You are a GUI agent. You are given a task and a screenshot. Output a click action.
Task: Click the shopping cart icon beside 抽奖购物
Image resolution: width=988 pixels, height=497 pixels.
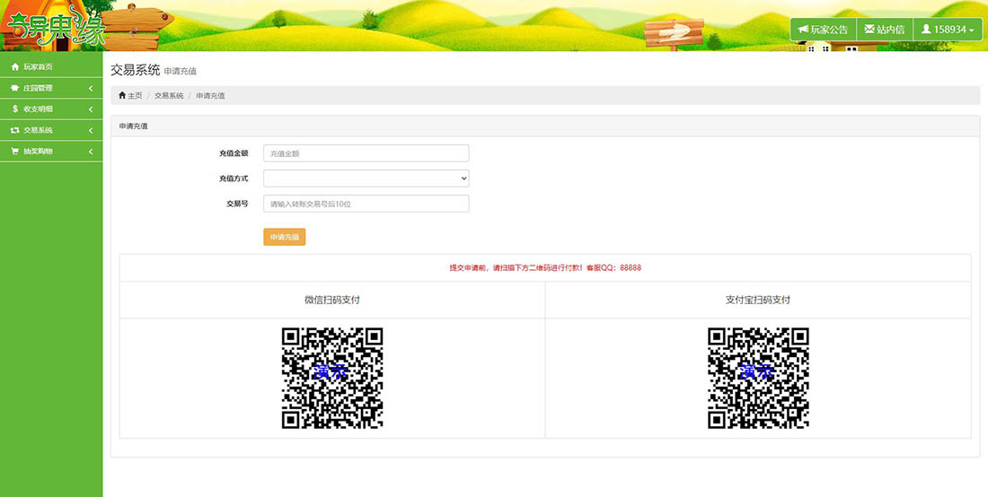coord(15,151)
